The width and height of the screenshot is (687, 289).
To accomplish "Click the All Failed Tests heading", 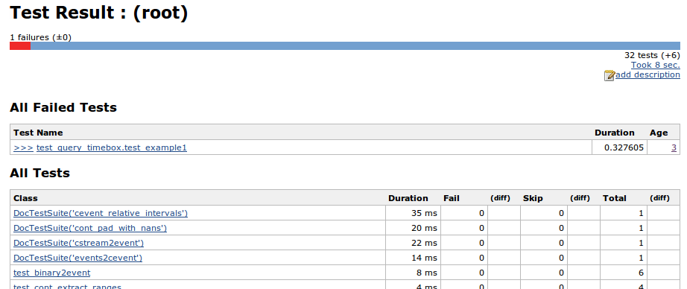I will [x=63, y=107].
